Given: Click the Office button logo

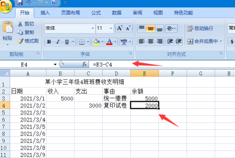Looking at the screenshot, I should (x=6, y=6).
